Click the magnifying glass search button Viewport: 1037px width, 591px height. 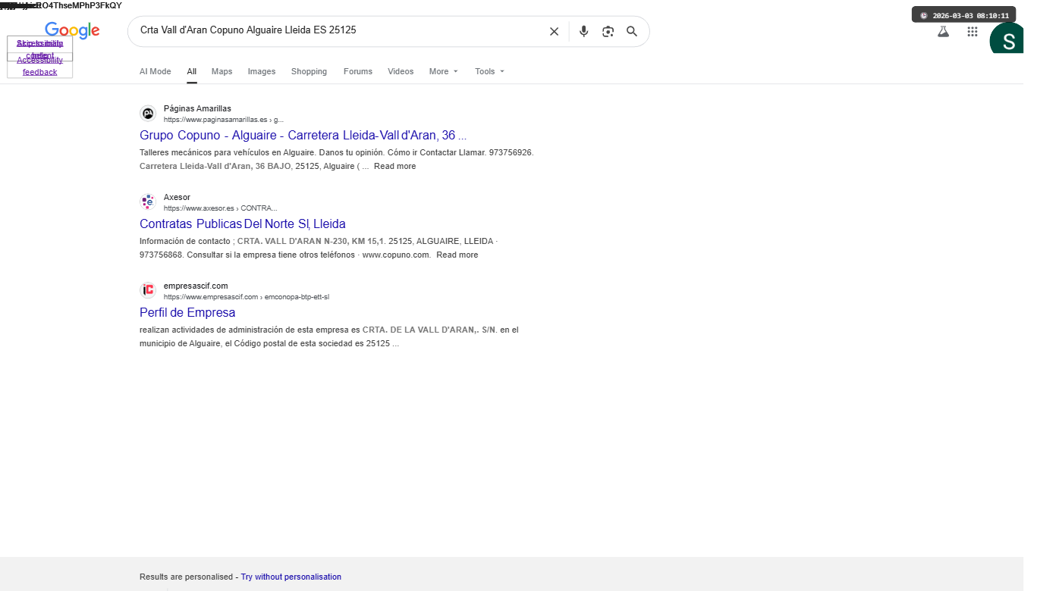click(632, 31)
